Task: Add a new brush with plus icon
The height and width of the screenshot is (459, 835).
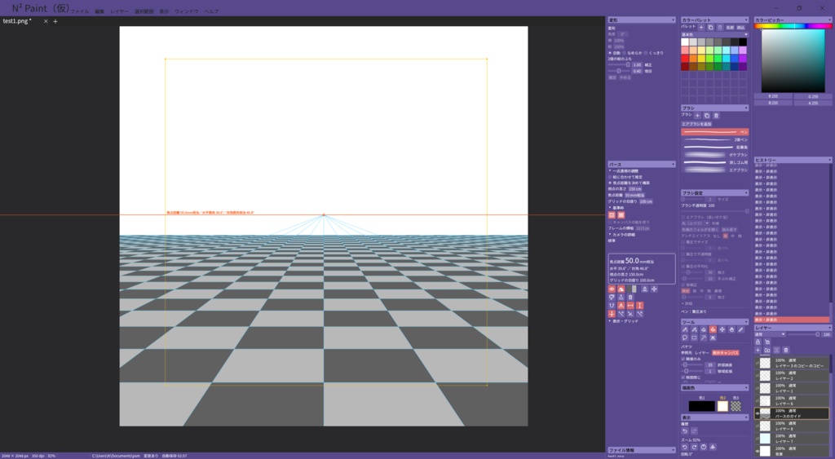Action: pyautogui.click(x=697, y=116)
